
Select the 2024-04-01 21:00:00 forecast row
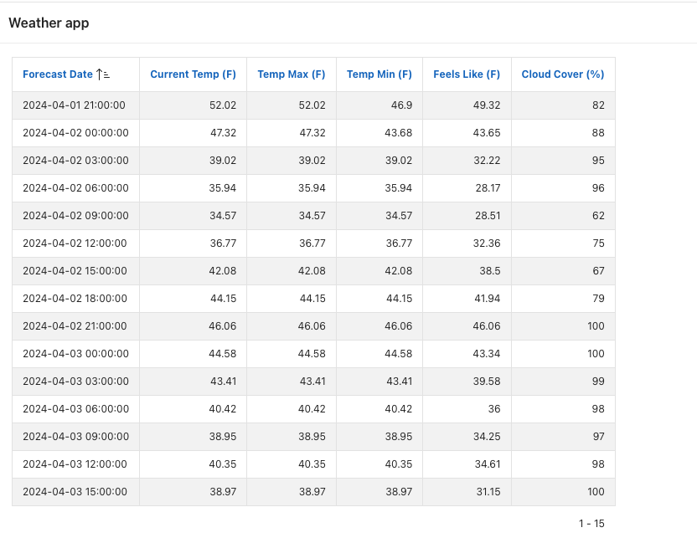point(74,105)
